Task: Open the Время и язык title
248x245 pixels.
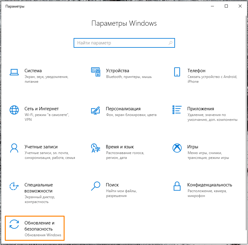Action: [120, 147]
